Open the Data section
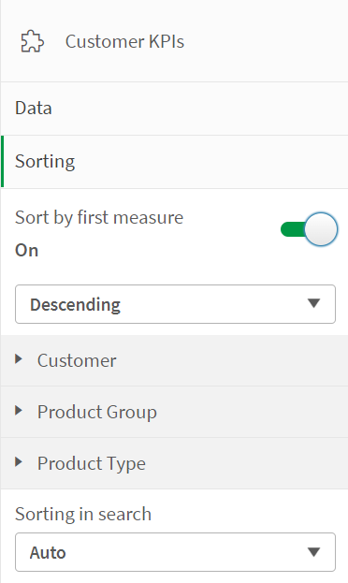The height and width of the screenshot is (583, 348). coord(174,109)
